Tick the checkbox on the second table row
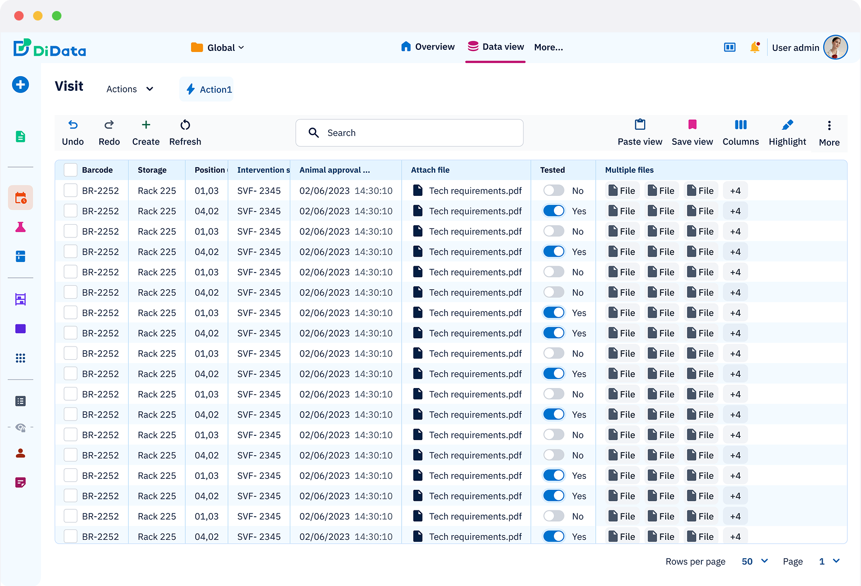This screenshot has height=586, width=861. point(70,211)
